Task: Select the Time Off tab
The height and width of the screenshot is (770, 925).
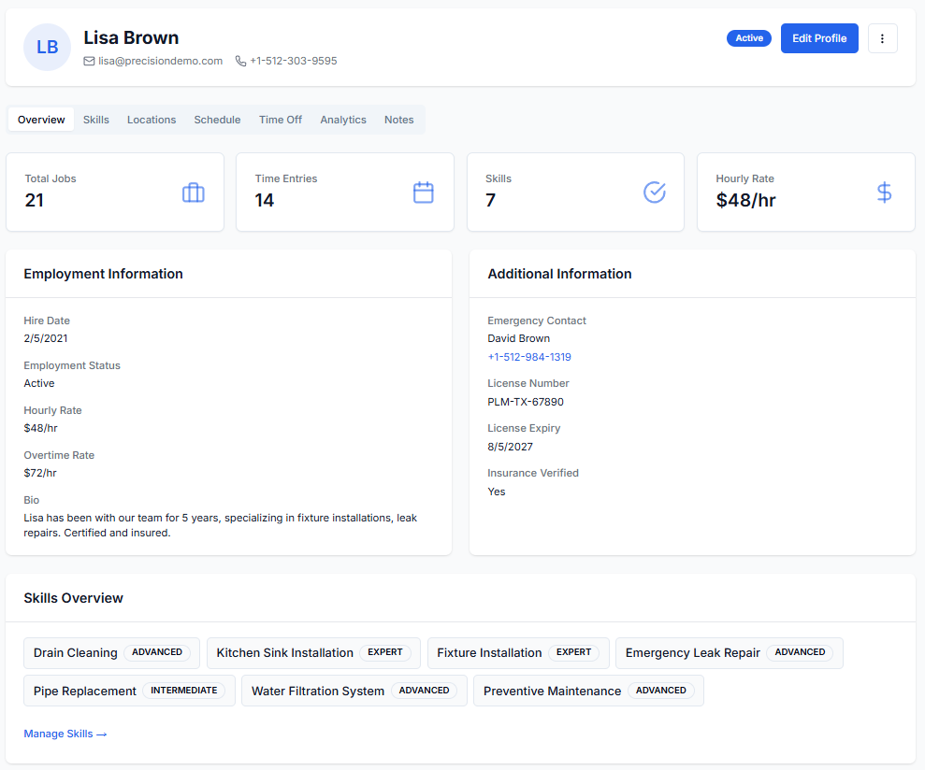Action: pos(281,120)
